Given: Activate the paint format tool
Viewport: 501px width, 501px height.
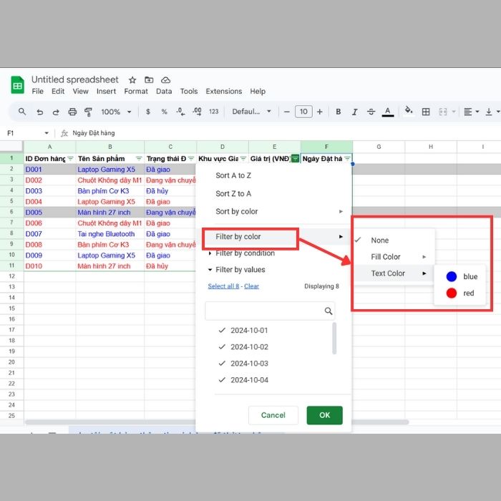Looking at the screenshot, I should pos(88,112).
